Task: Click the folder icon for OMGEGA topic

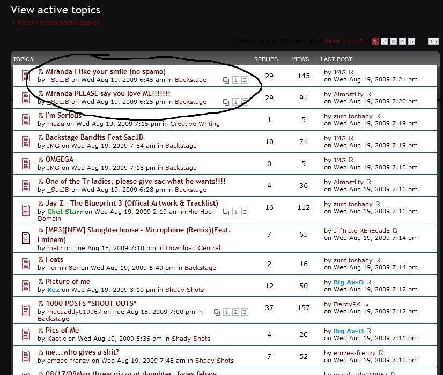Action: tap(26, 163)
